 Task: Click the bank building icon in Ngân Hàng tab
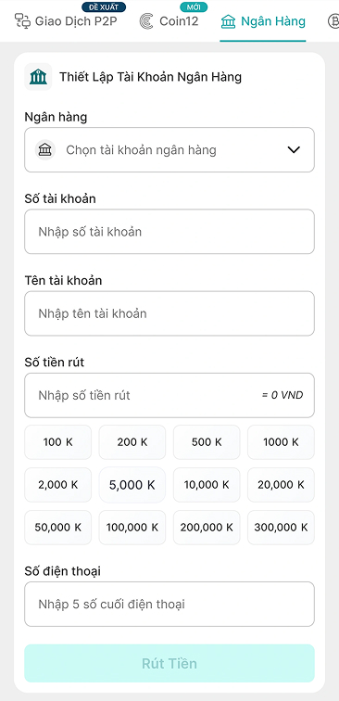coord(228,21)
